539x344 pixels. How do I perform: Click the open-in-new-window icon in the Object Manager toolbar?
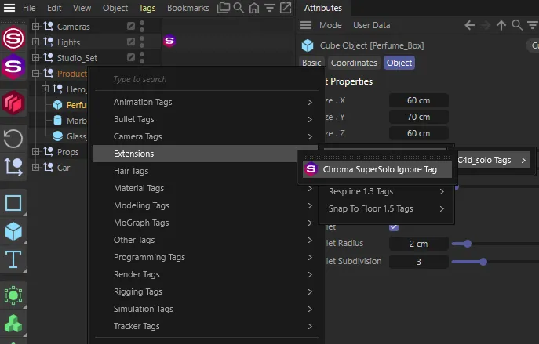point(286,8)
